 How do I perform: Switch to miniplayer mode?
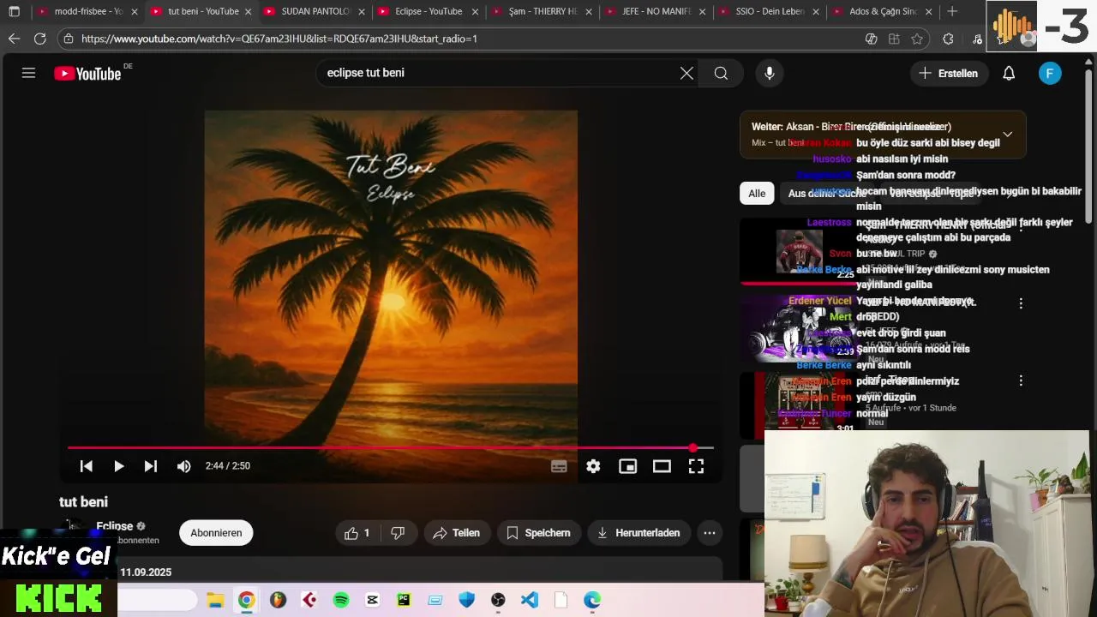click(628, 466)
